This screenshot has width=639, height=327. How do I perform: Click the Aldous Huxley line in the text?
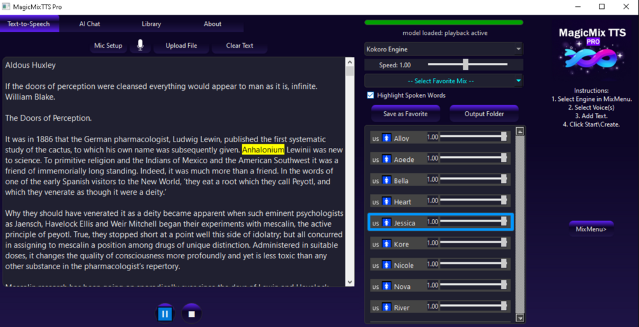point(31,65)
